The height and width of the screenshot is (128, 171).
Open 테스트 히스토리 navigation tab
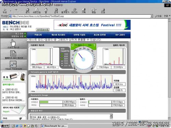click(58, 35)
